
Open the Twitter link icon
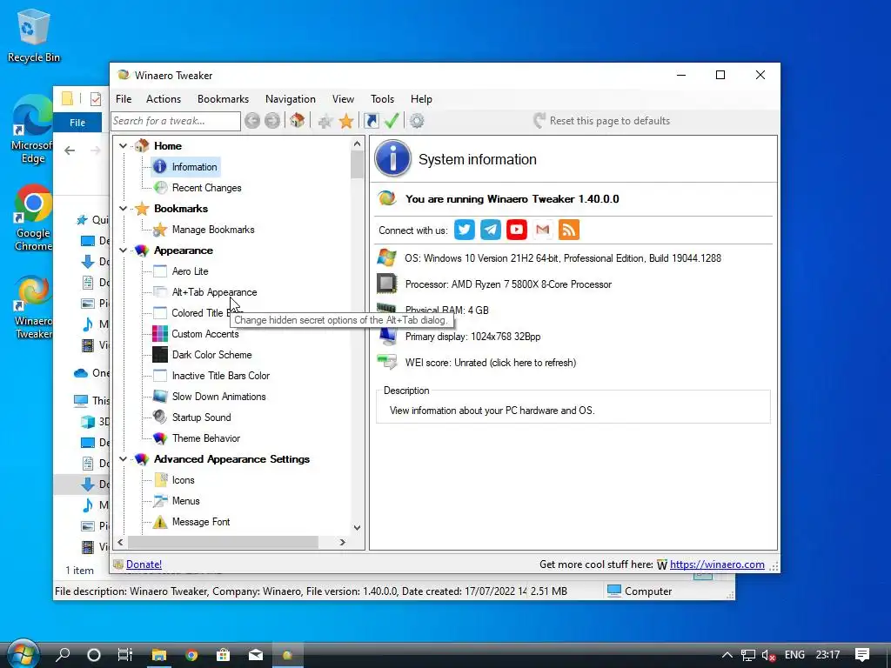(x=465, y=230)
